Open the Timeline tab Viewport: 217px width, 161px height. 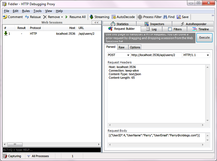click(200, 29)
